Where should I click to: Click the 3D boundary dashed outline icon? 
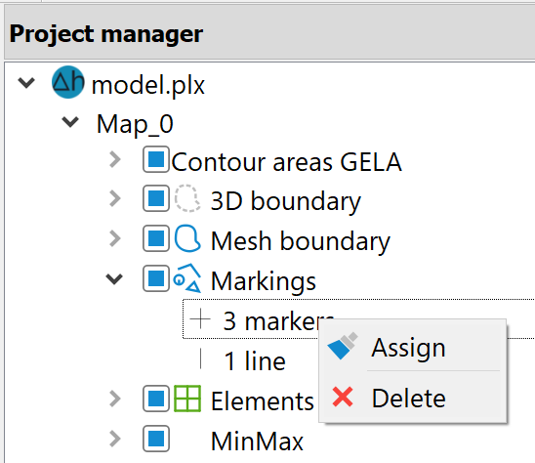pyautogui.click(x=187, y=198)
